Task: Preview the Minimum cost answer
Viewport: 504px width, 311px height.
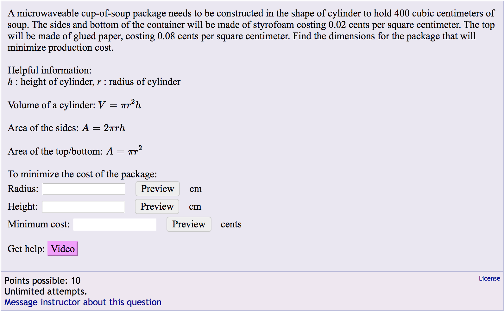Action: 189,224
